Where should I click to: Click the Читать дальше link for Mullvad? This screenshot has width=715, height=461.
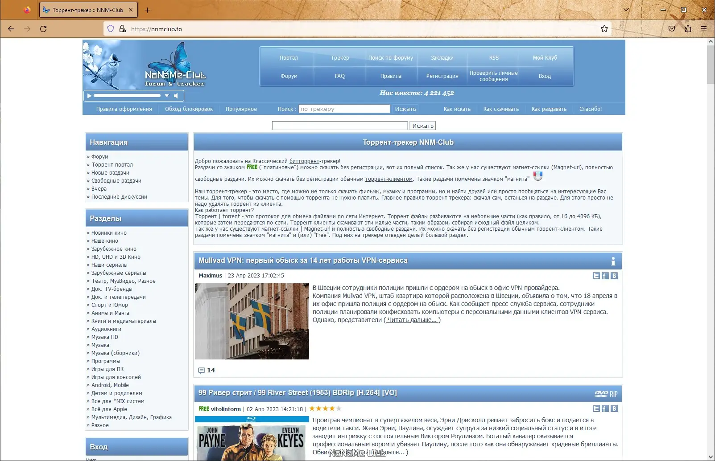click(412, 320)
